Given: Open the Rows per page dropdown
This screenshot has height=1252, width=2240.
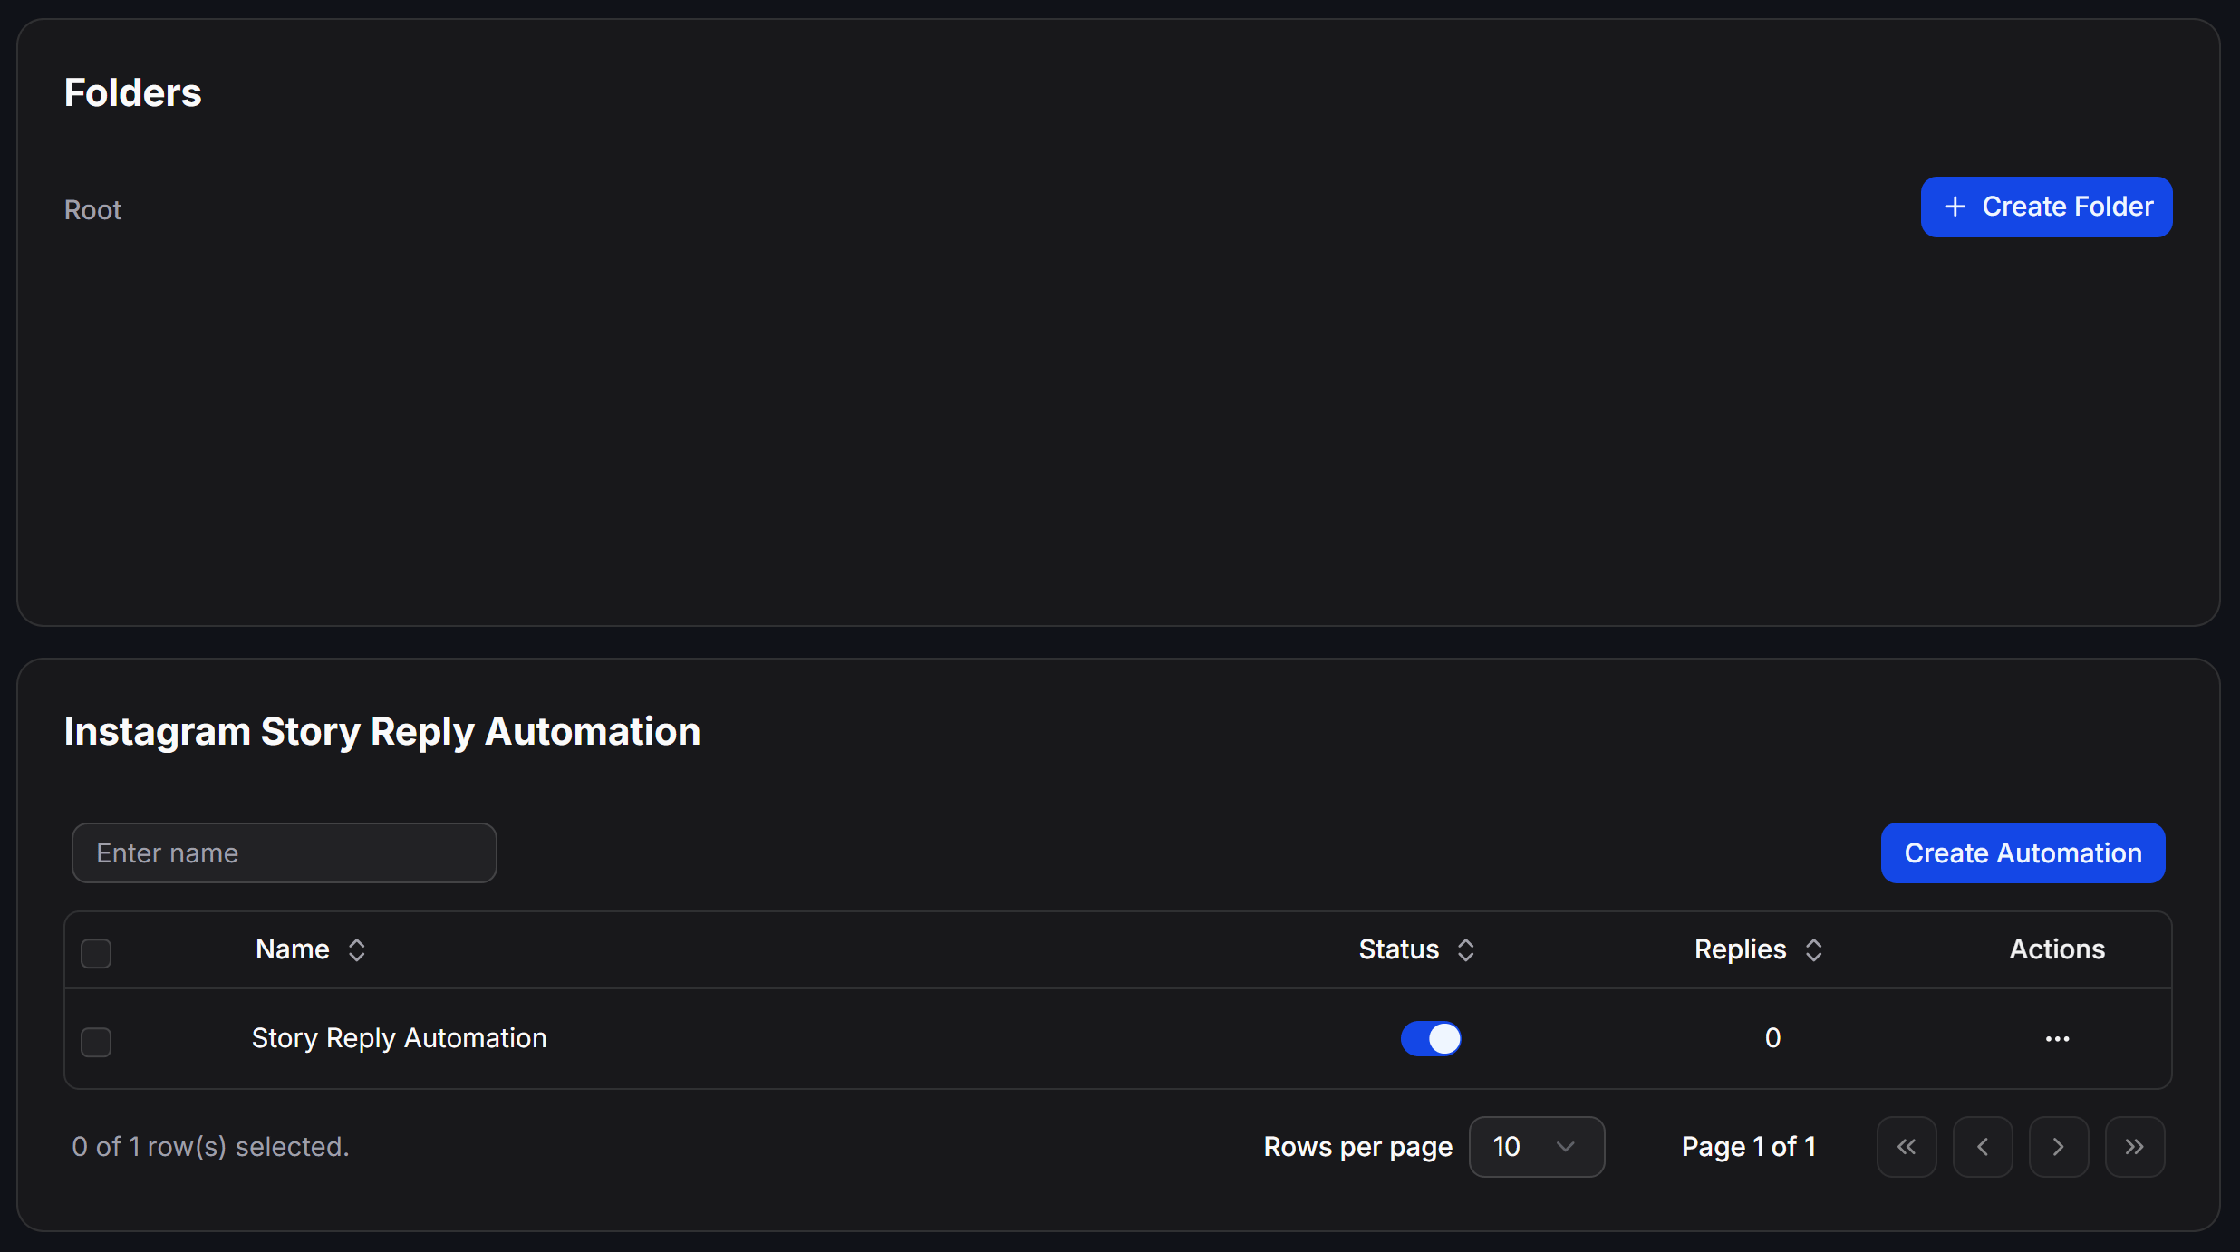Looking at the screenshot, I should (1536, 1147).
